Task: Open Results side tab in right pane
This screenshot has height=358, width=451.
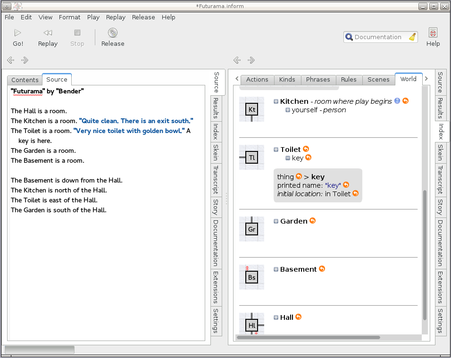Action: pos(440,108)
